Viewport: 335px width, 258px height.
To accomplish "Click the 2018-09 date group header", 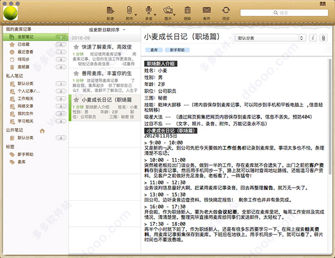I will pos(104,38).
